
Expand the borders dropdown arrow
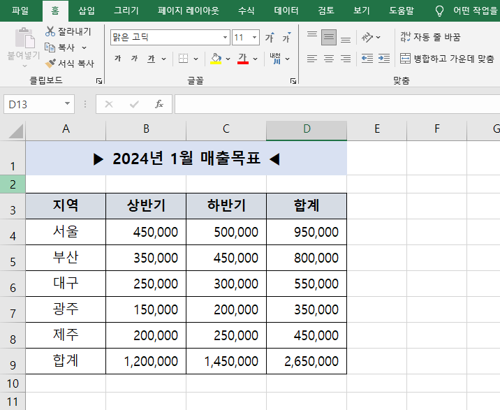[196, 59]
